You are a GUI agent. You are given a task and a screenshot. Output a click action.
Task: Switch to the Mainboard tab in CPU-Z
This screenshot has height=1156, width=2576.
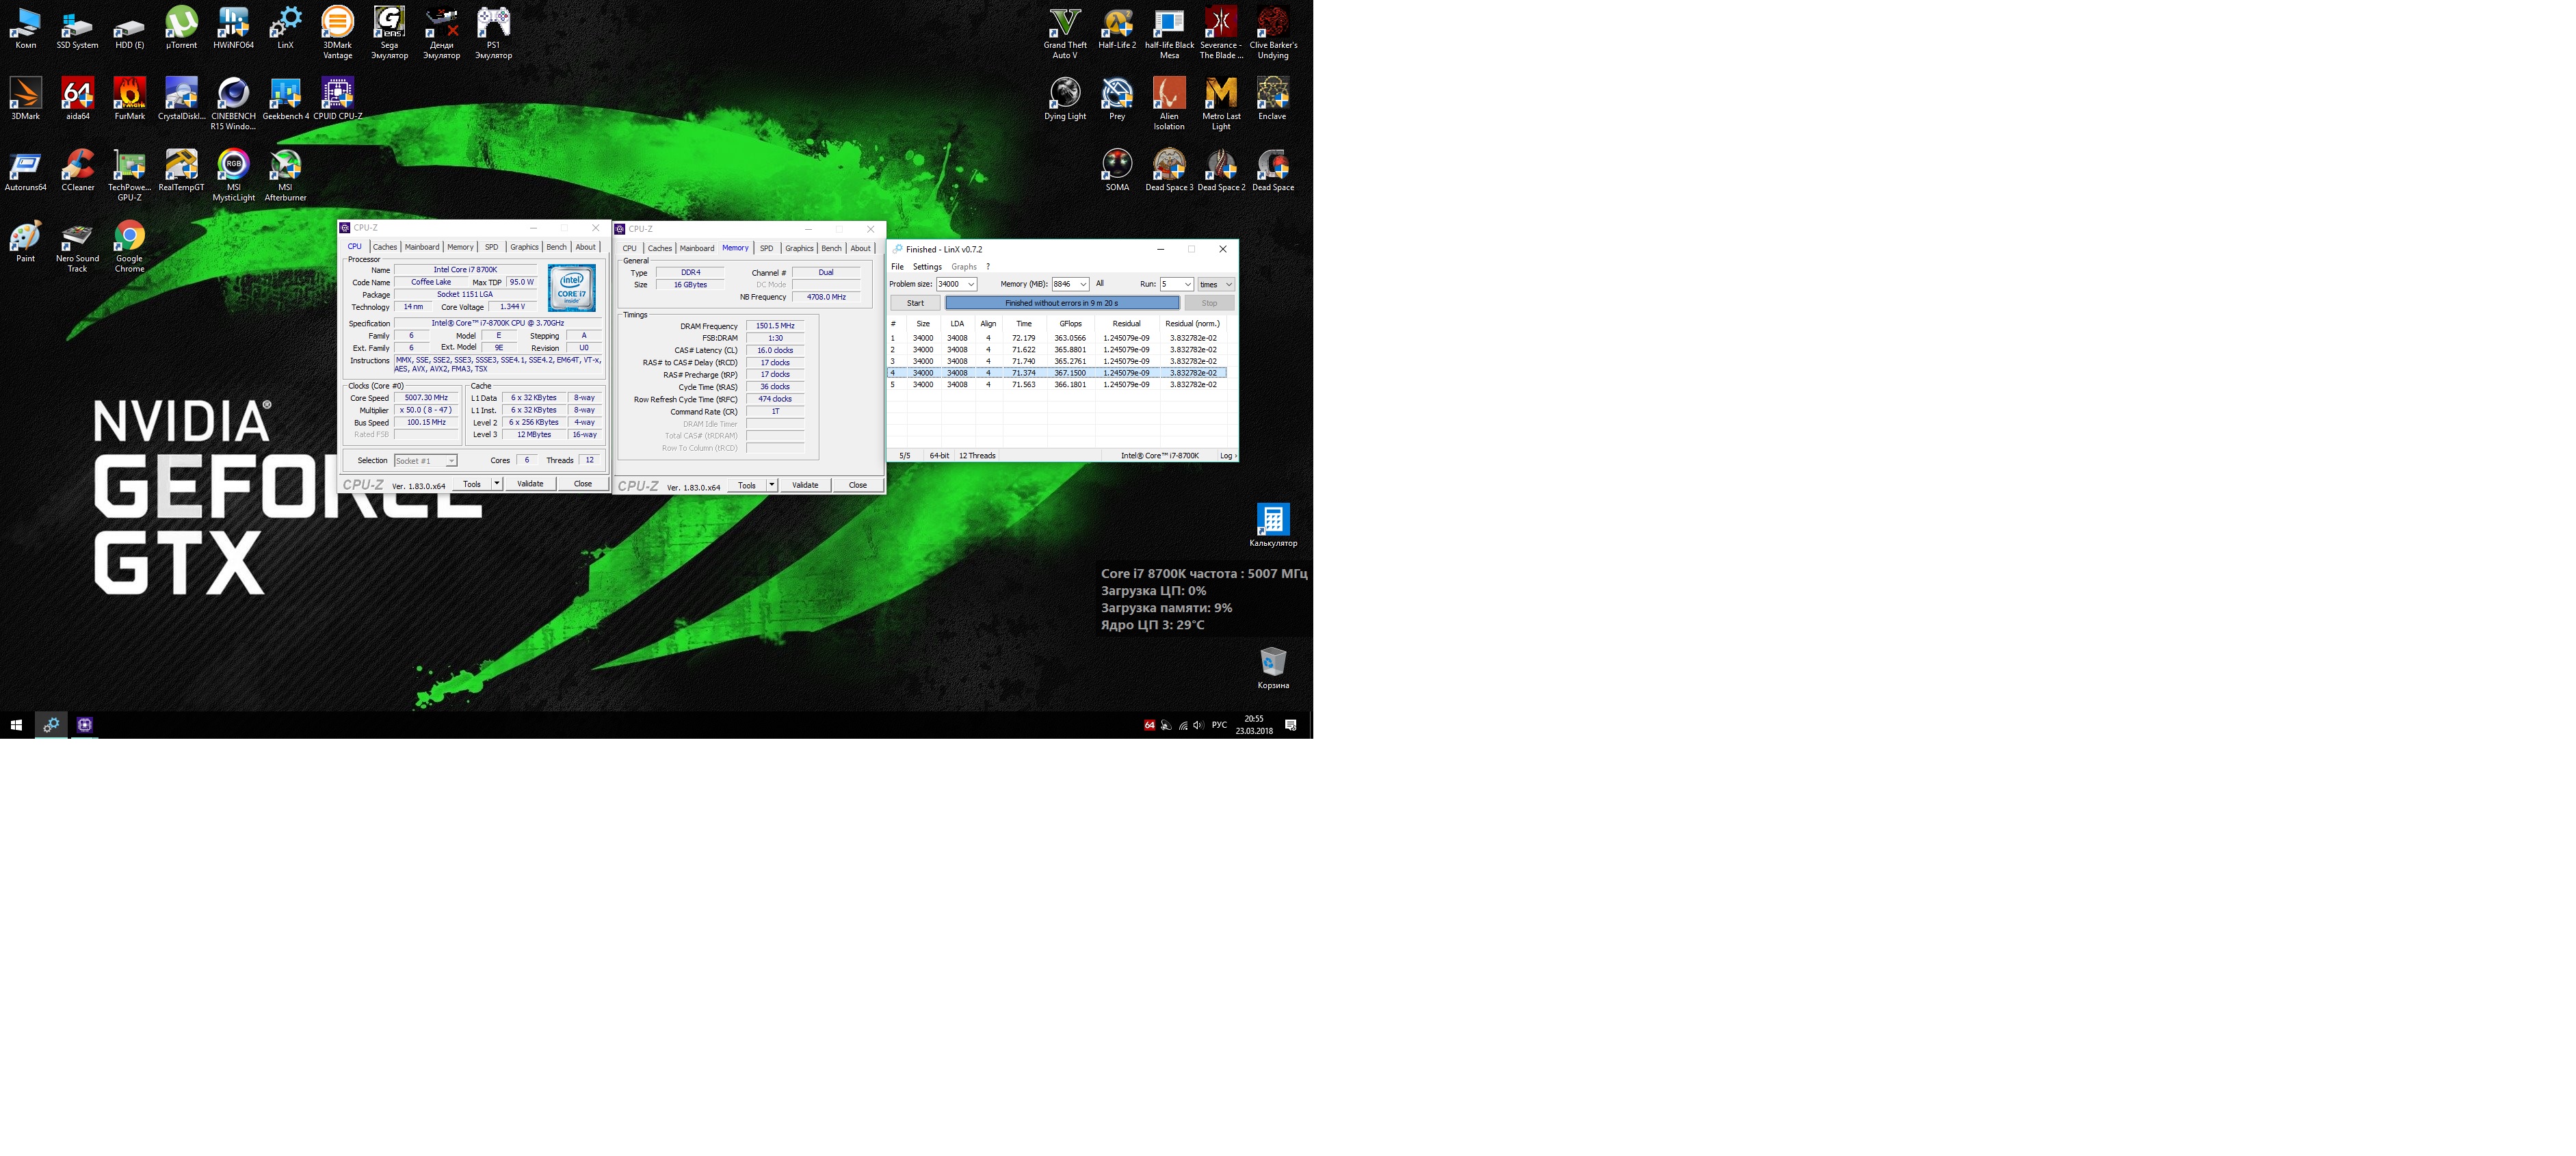[x=421, y=247]
